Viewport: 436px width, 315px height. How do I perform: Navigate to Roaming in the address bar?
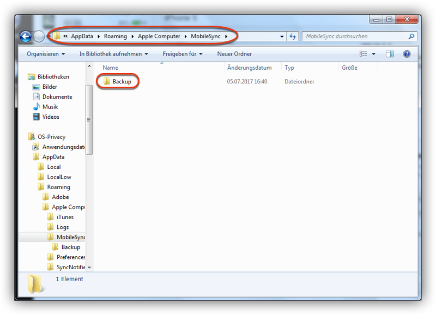click(x=116, y=37)
